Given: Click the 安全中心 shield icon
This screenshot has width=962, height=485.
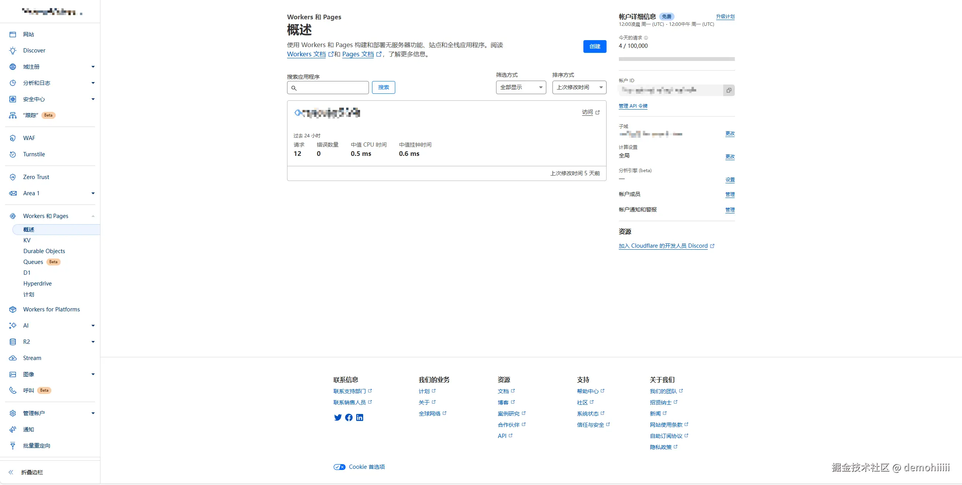Looking at the screenshot, I should [13, 99].
